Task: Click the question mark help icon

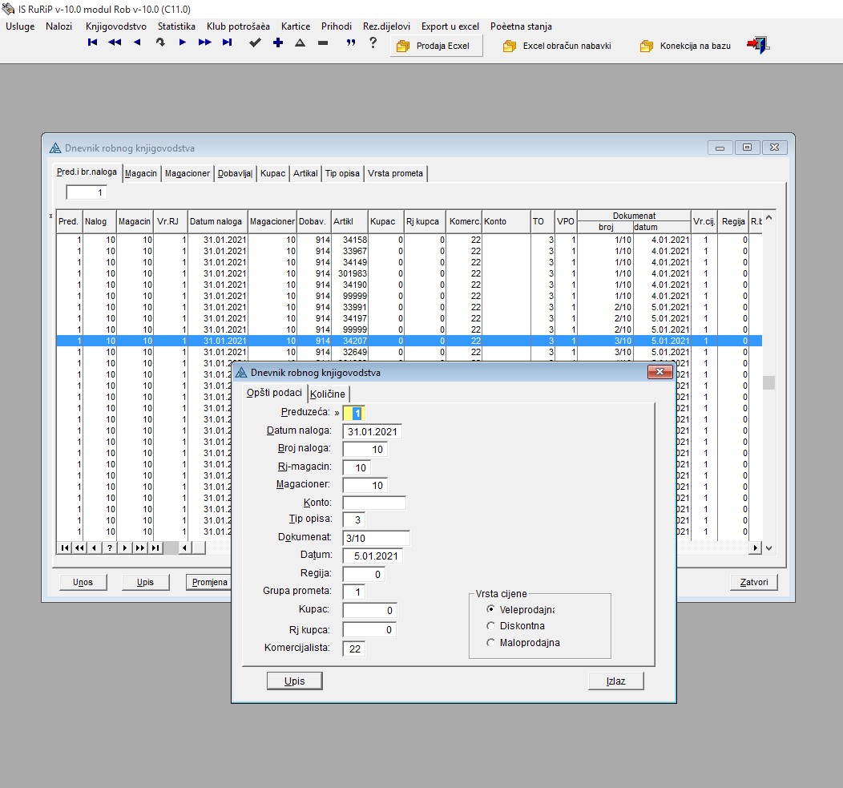Action: point(373,43)
